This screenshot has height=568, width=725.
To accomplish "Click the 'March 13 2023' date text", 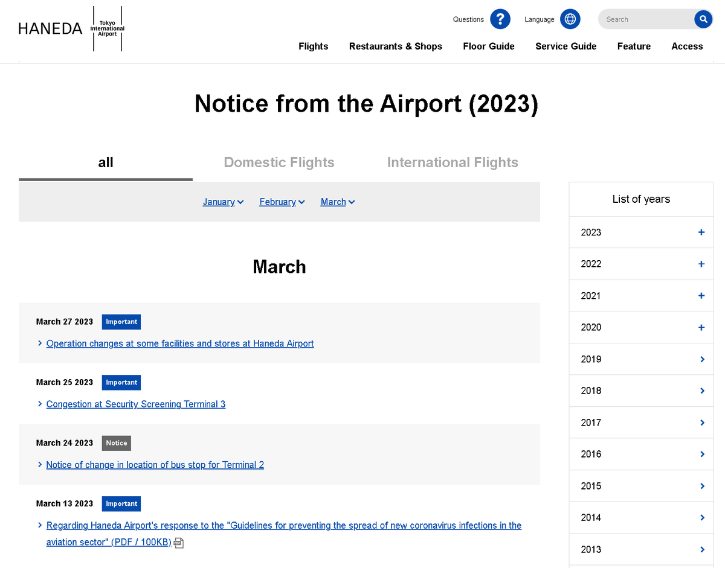I will tap(65, 504).
